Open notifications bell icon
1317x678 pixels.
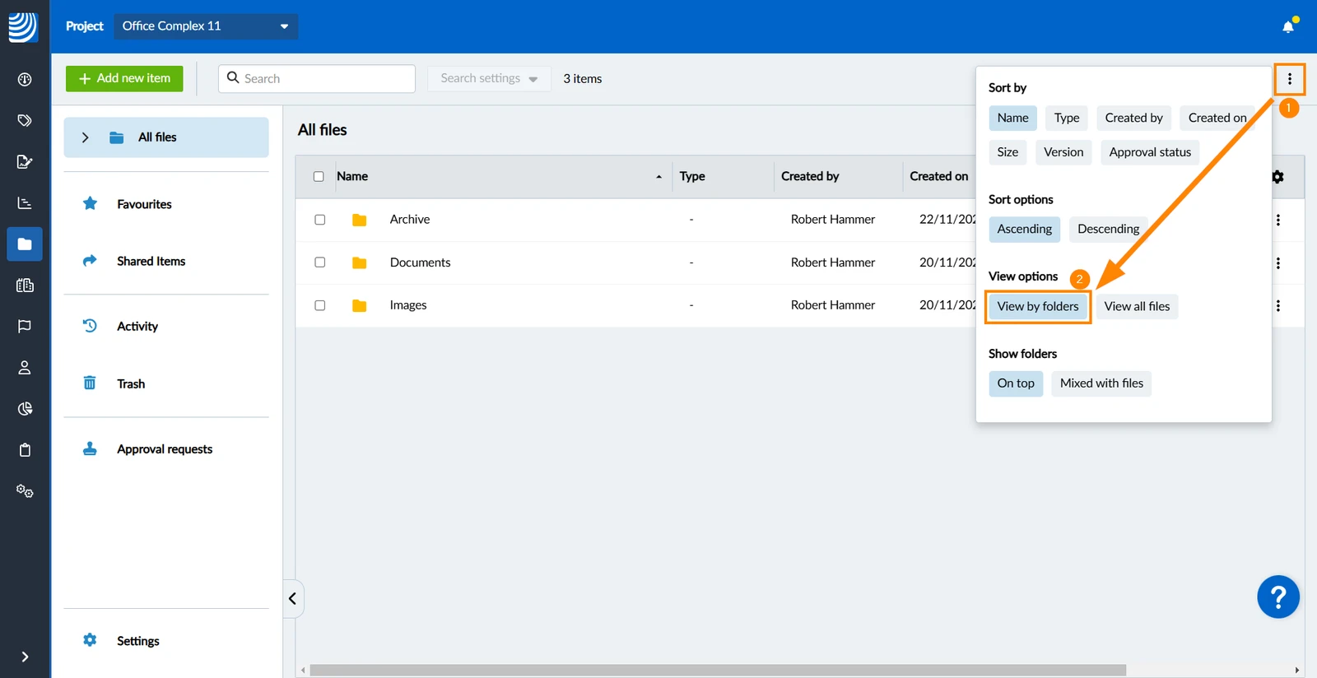click(x=1288, y=26)
